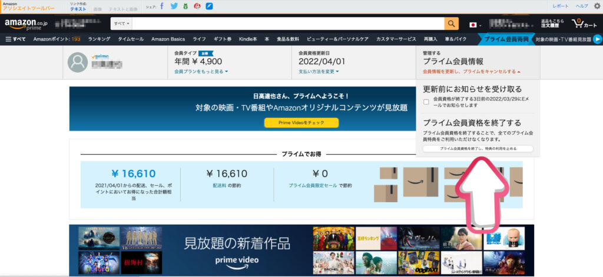Click the orange search magnifier button
Image resolution: width=603 pixels, height=277 pixels.
point(452,24)
